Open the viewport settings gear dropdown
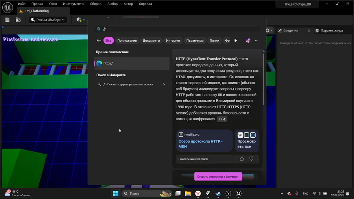The image size is (354, 199). pos(269,30)
